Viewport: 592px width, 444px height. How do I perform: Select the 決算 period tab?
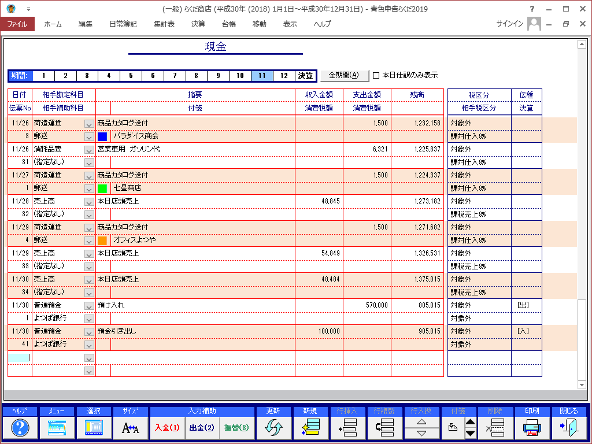[305, 76]
